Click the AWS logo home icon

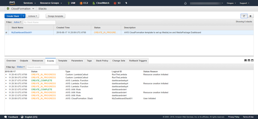pos(12,3)
